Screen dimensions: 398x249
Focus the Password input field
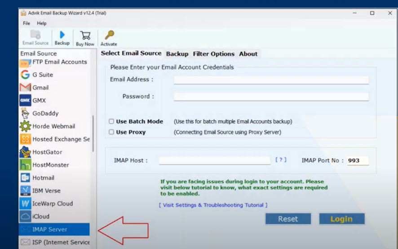point(271,97)
